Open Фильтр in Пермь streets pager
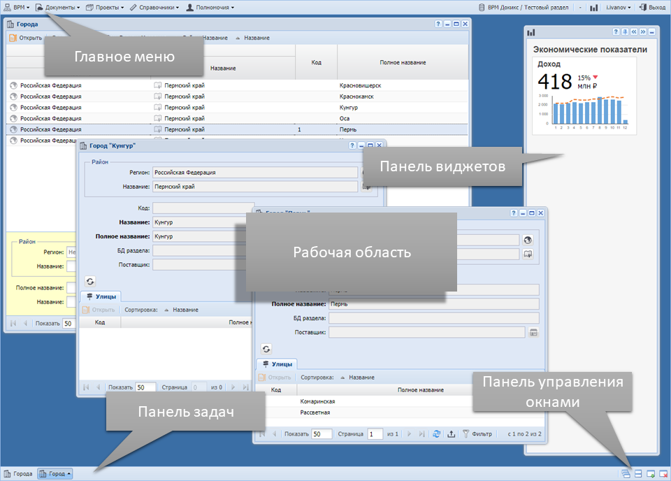Viewport: 671px width, 481px height. [477, 434]
